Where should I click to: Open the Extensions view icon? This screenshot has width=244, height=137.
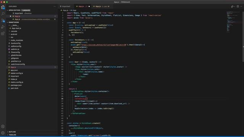[x=3, y=33]
